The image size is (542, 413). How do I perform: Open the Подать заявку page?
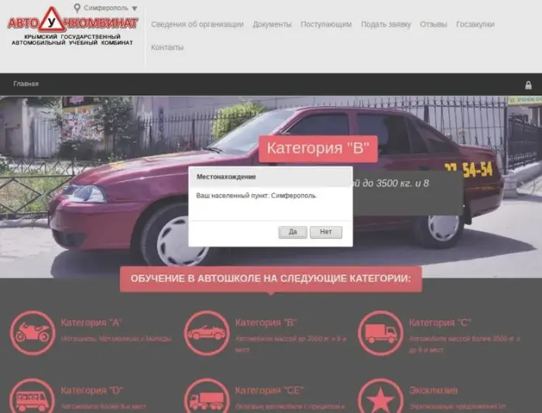(x=386, y=25)
